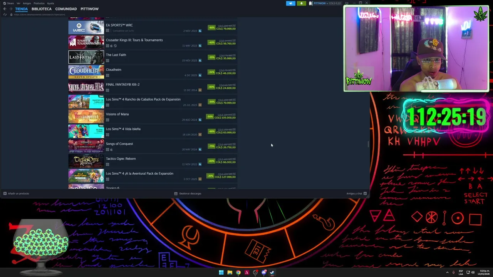
Task: Click the 15 NOV 2023 release date
Action: [189, 60]
